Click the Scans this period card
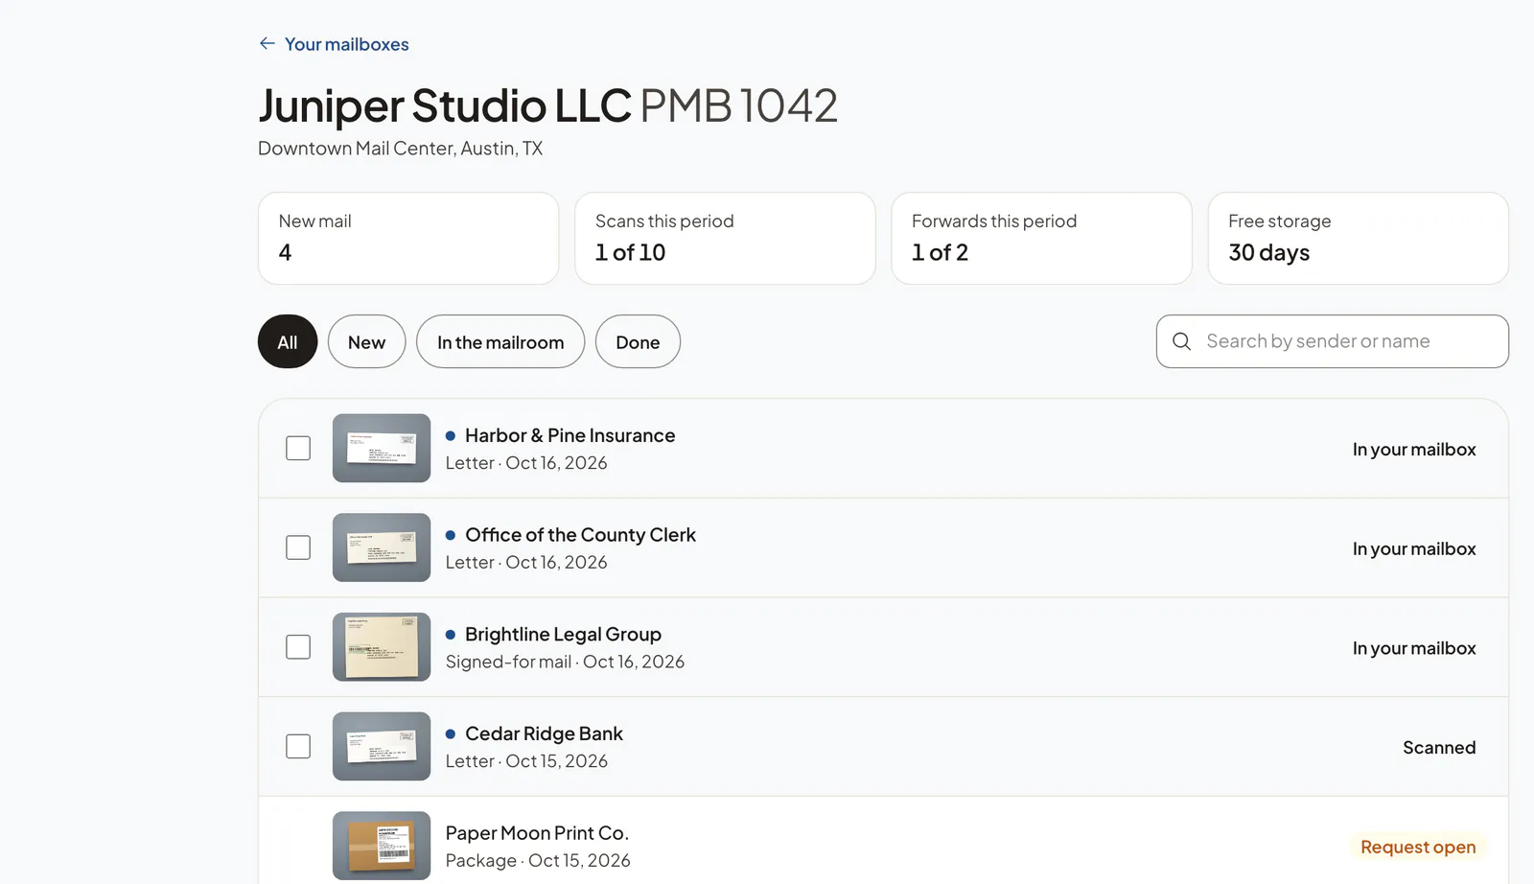 [725, 238]
